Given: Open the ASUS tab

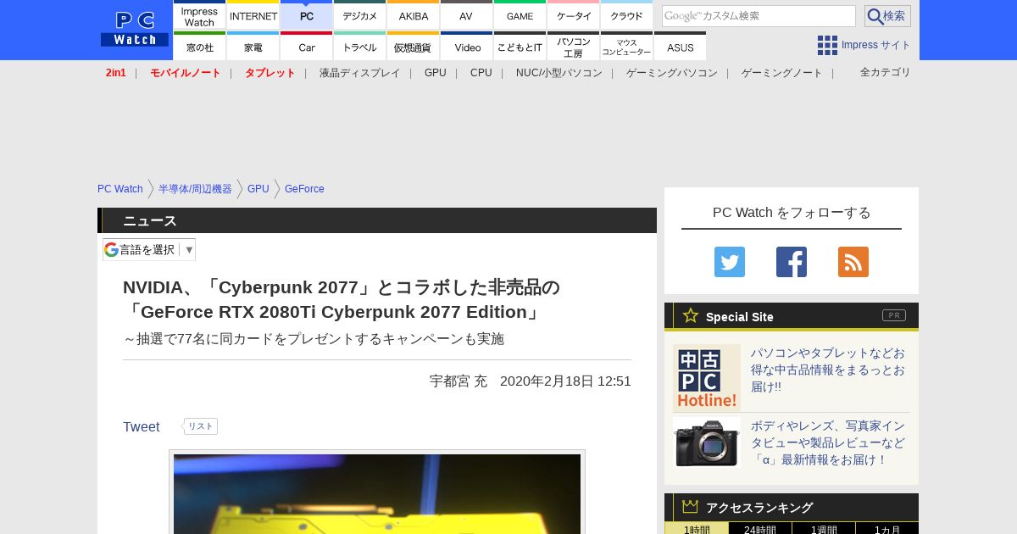Looking at the screenshot, I should (x=680, y=47).
